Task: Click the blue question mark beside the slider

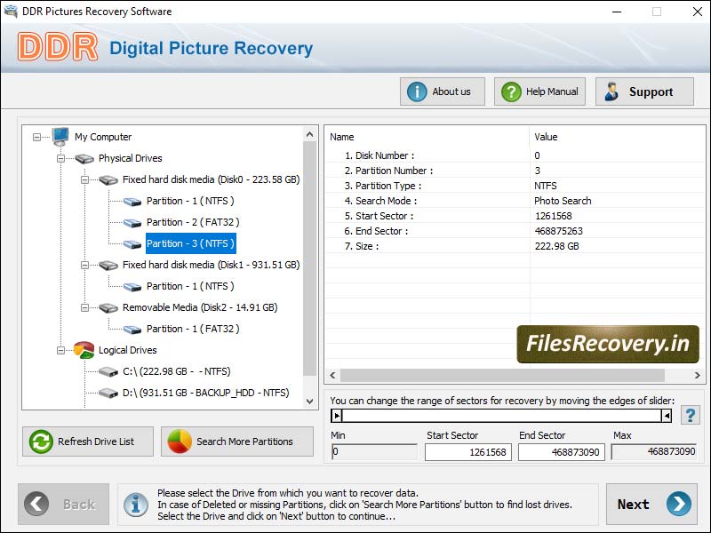Action: click(x=691, y=414)
